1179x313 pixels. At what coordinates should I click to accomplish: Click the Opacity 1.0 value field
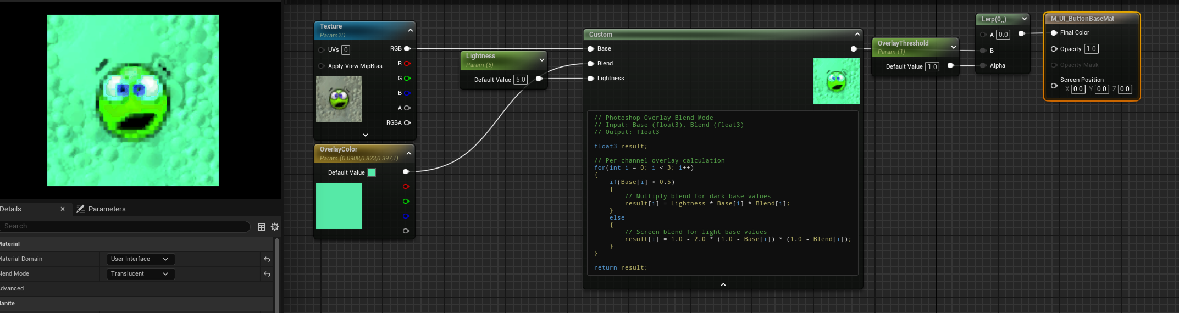pos(1092,49)
